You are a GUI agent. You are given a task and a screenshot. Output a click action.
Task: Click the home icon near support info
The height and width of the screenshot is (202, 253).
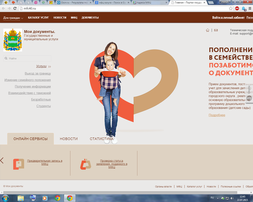207,30
